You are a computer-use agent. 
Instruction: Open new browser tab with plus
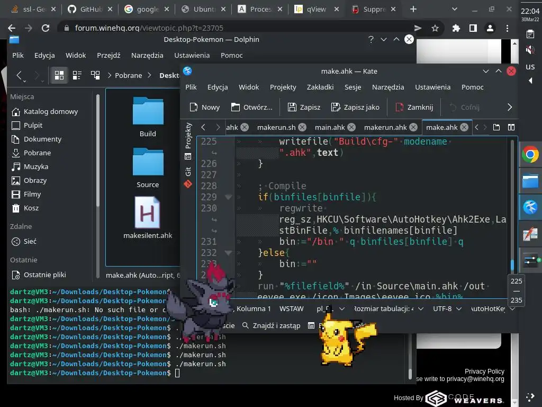click(x=413, y=10)
